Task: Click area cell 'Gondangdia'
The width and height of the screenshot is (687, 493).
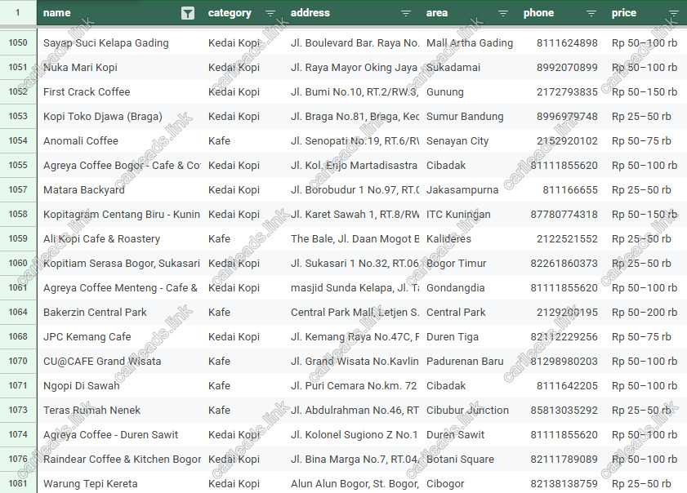Action: (x=468, y=288)
